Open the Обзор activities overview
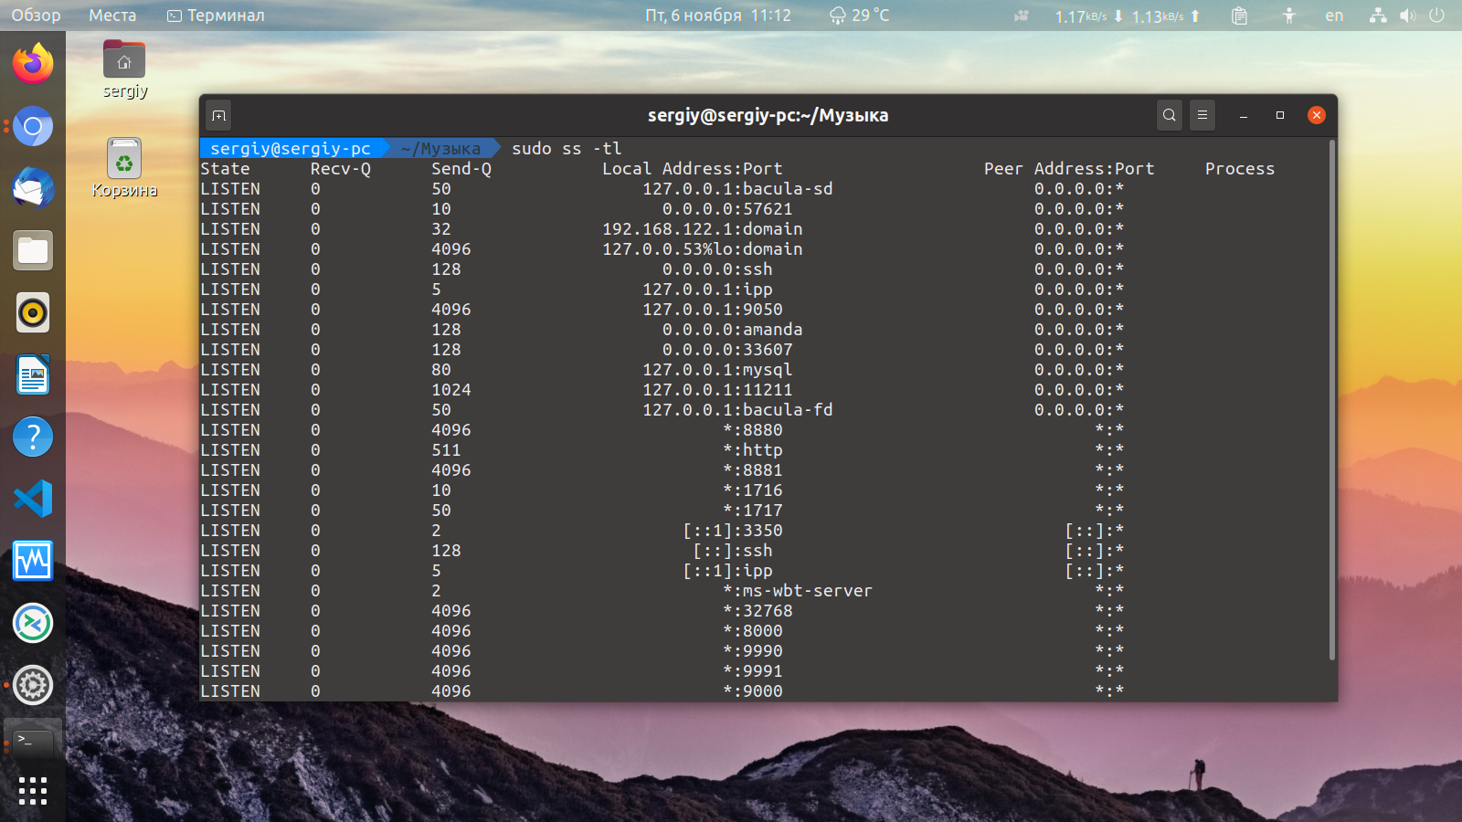Screen dimensions: 1462x822 (36, 16)
